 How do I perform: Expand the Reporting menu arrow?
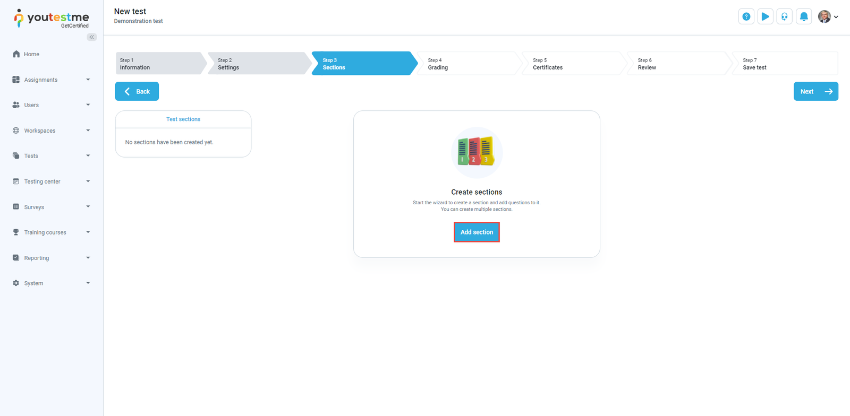[x=88, y=258]
